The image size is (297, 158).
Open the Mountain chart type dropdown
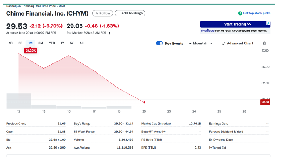tap(200, 43)
